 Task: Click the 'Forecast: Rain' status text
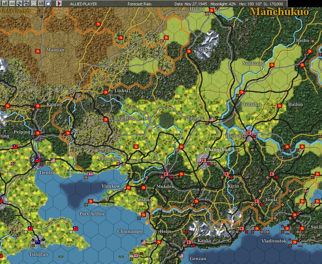click(x=140, y=4)
